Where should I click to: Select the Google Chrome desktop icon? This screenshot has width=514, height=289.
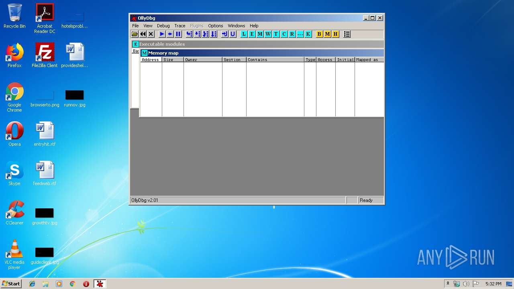point(14,97)
